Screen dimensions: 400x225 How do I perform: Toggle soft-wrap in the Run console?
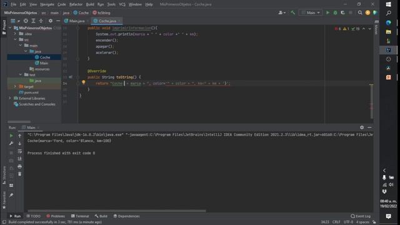tap(19, 151)
